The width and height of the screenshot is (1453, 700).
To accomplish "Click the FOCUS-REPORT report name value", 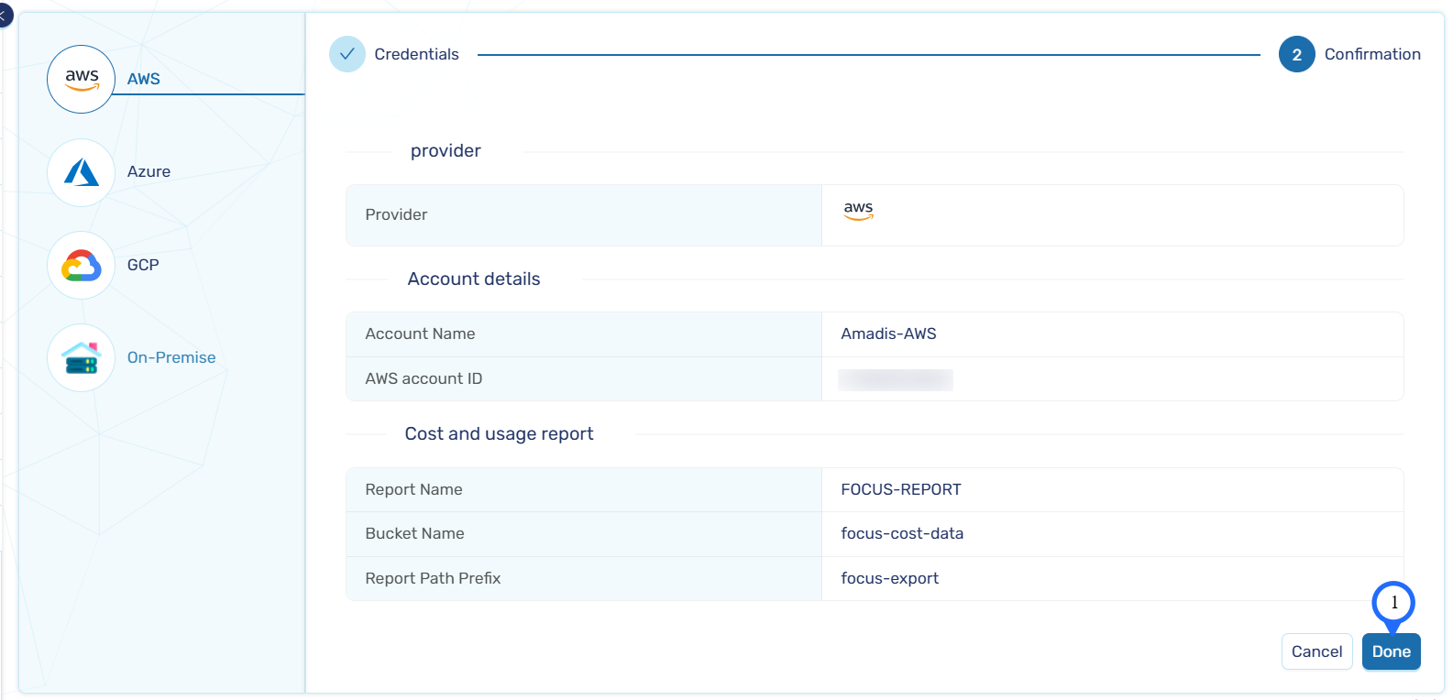I will (900, 489).
